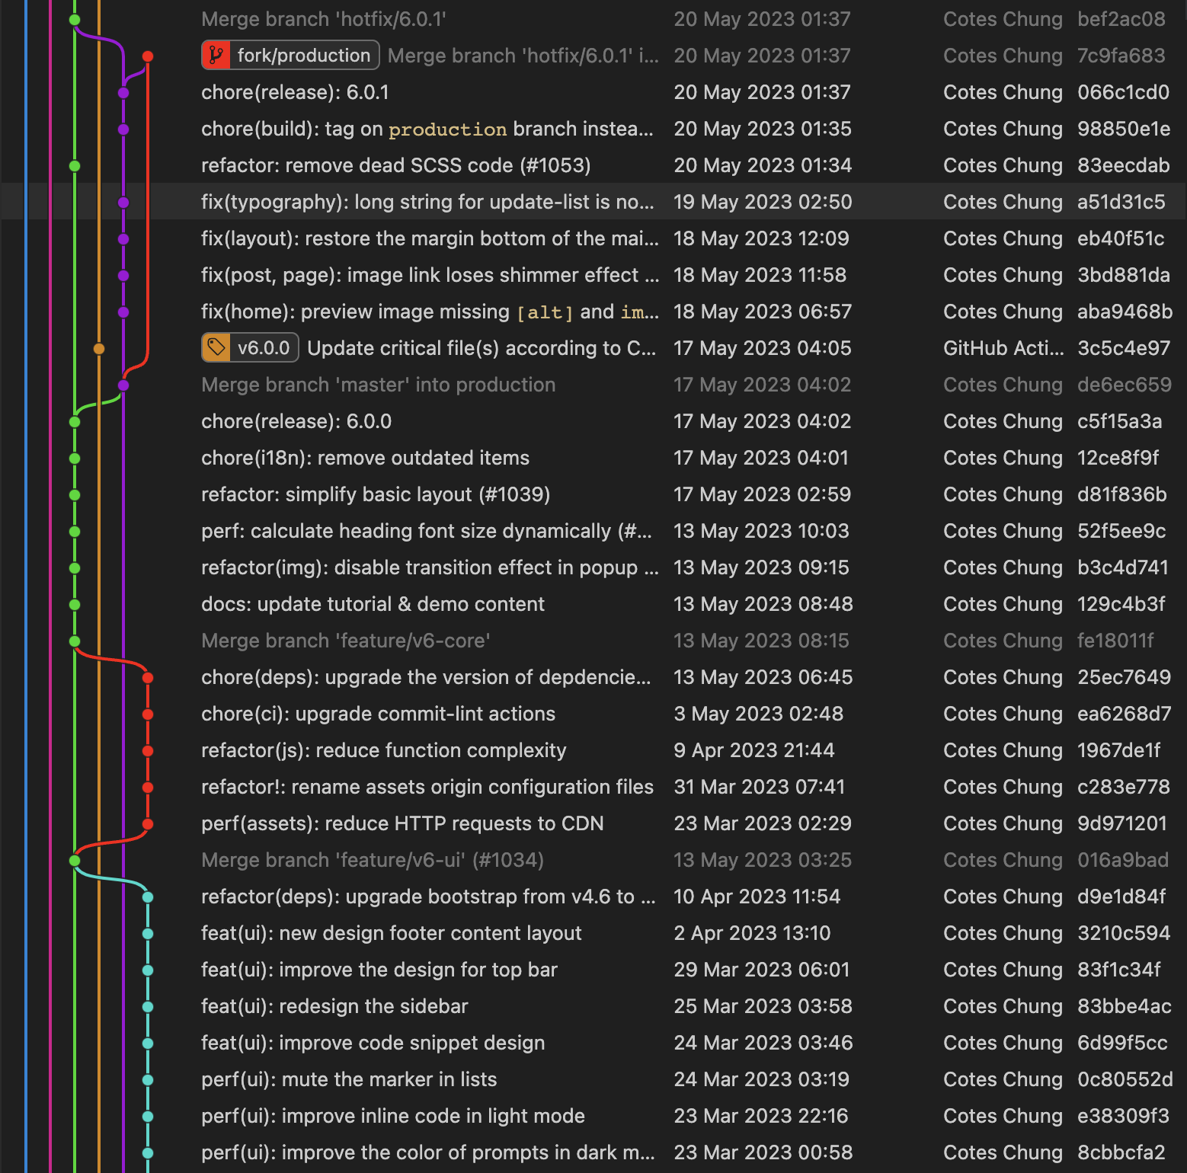
Task: Select 'perf(assets): reduce HTTP requests to CDN'
Action: point(593,823)
